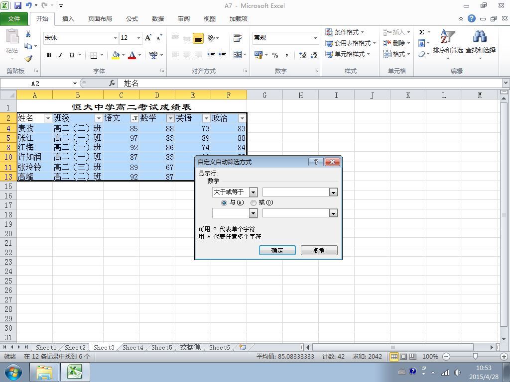Open the 大于或等于 condition dropdown

pyautogui.click(x=253, y=192)
